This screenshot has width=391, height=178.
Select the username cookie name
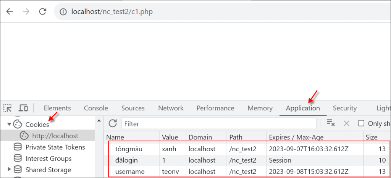click(130, 172)
